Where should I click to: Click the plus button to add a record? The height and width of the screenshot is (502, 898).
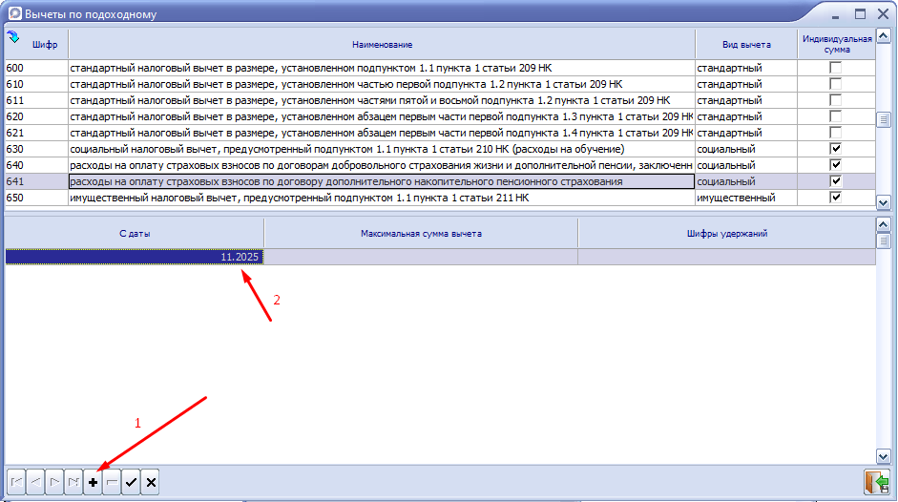[93, 483]
